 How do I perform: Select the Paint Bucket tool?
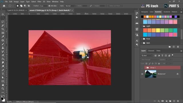tap(3, 59)
